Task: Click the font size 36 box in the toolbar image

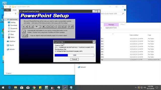Action: point(36,27)
